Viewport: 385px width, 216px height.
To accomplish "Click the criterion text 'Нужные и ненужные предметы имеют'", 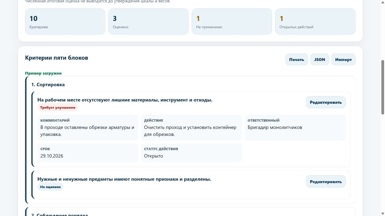I will 124,179.
